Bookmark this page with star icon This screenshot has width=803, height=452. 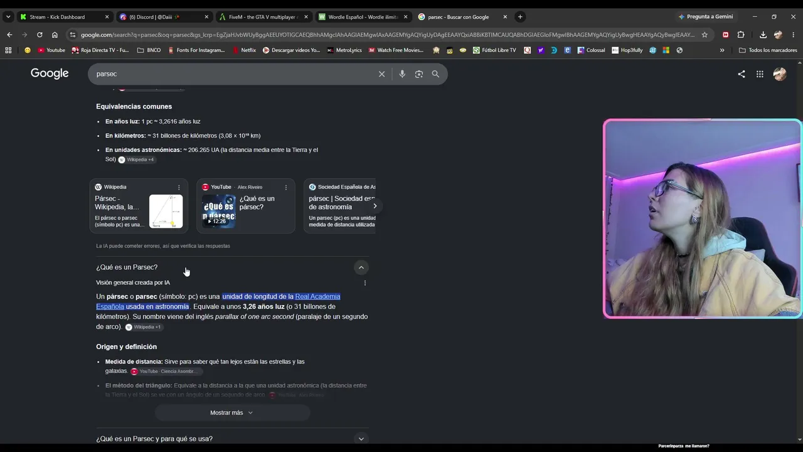(705, 35)
